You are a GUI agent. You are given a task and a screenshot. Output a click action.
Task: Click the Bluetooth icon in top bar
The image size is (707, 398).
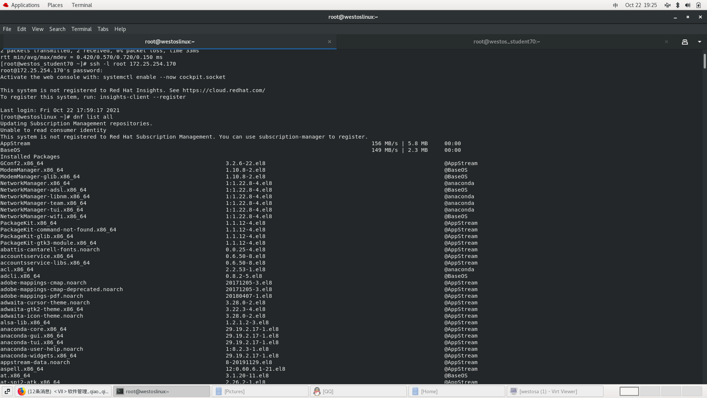678,5
